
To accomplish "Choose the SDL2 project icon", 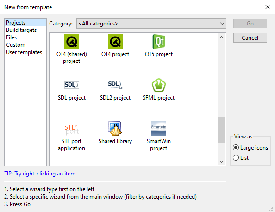I will [x=115, y=85].
